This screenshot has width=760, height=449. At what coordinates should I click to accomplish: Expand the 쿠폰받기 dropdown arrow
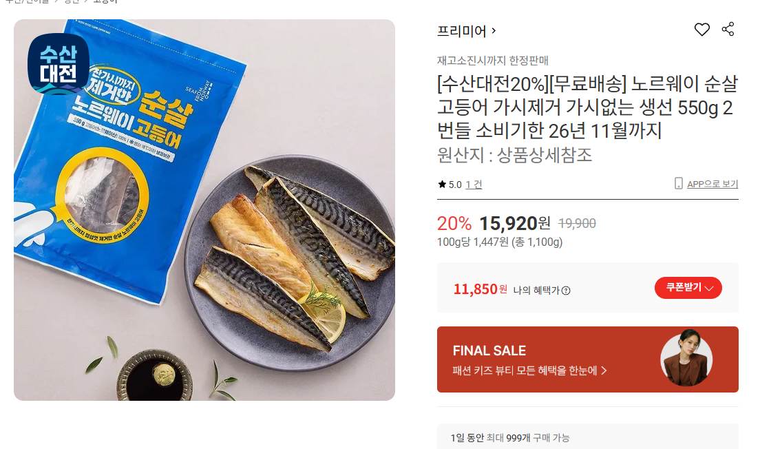pyautogui.click(x=708, y=289)
